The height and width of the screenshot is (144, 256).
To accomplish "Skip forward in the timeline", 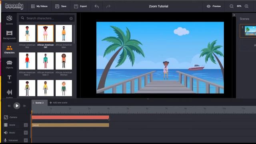I will [24, 106].
